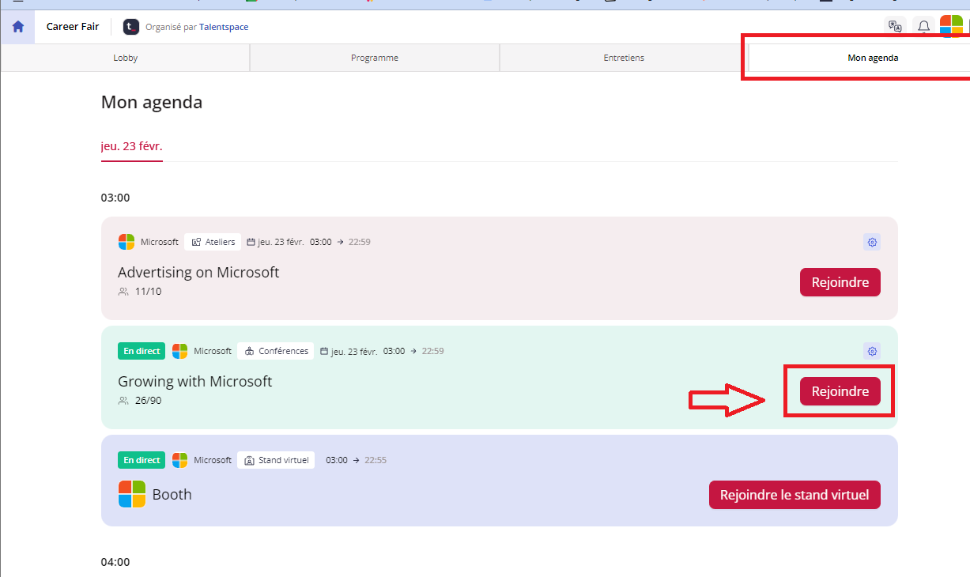Join the Advertising on Microsoft session
This screenshot has width=970, height=577.
coord(840,282)
